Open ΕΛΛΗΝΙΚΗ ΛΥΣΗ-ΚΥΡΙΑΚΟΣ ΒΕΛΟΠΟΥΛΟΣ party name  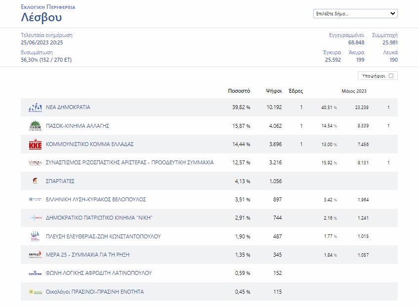pyautogui.click(x=96, y=199)
